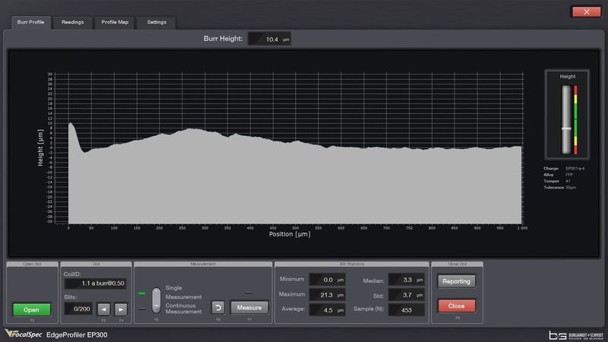Viewport: 608px width, 342px height.
Task: Click the Position [µm] axis label
Action: tap(290, 234)
